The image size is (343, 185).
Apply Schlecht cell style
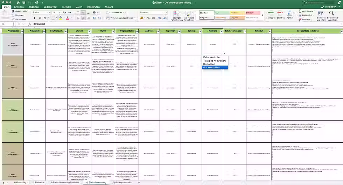pyautogui.click(x=253, y=13)
